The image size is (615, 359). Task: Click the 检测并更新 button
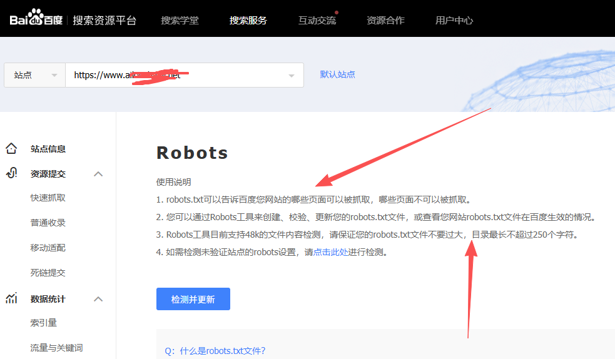point(193,299)
